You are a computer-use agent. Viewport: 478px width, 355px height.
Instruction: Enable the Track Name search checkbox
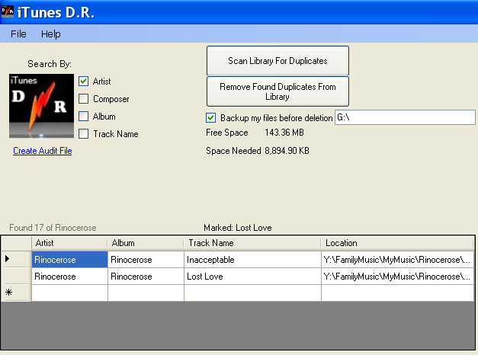click(x=84, y=133)
